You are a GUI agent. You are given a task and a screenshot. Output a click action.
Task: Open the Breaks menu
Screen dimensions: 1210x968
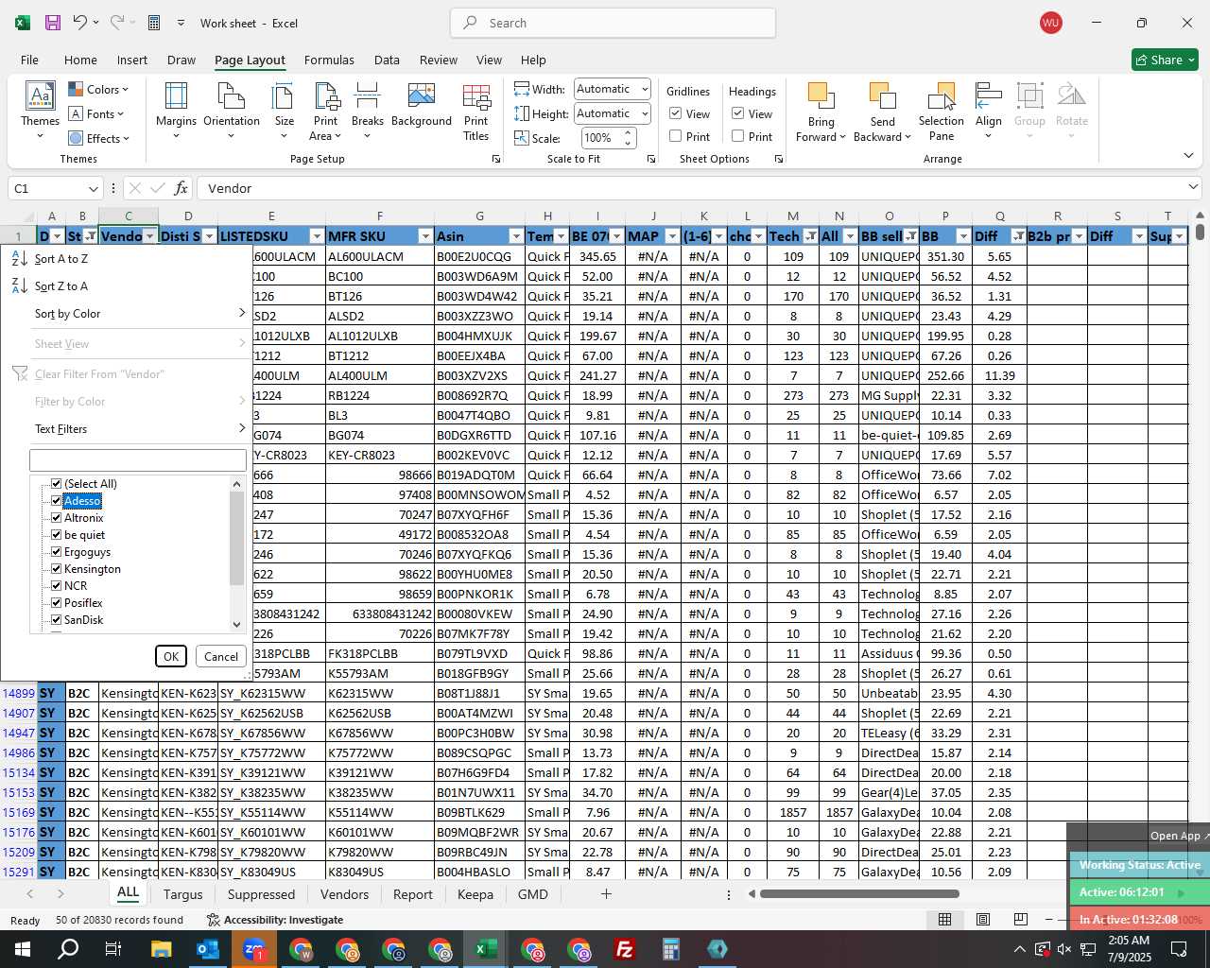click(x=368, y=112)
